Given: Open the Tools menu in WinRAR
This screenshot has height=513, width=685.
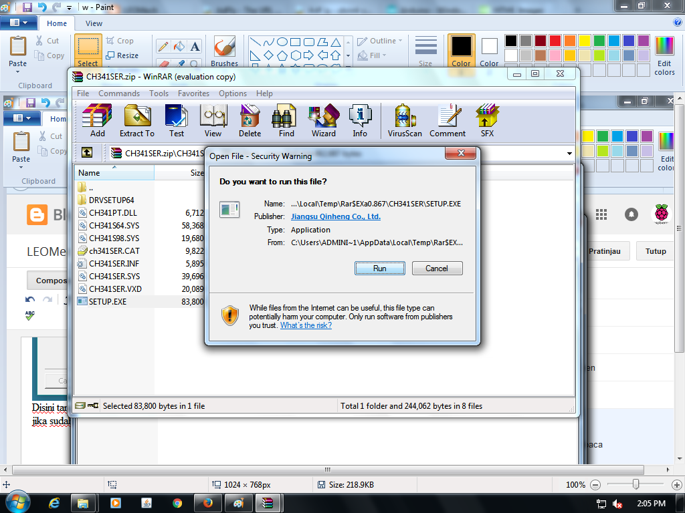Looking at the screenshot, I should pyautogui.click(x=159, y=94).
